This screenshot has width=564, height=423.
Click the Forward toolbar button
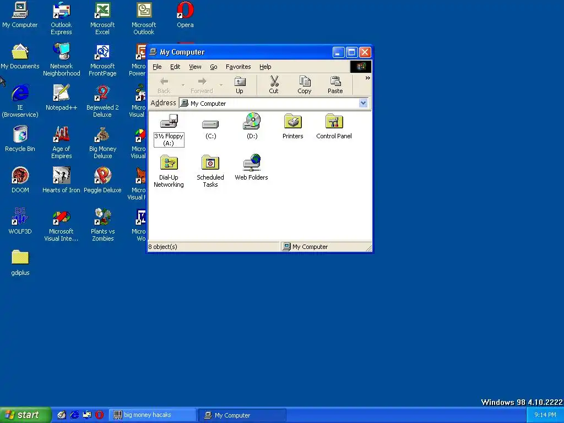pos(202,85)
